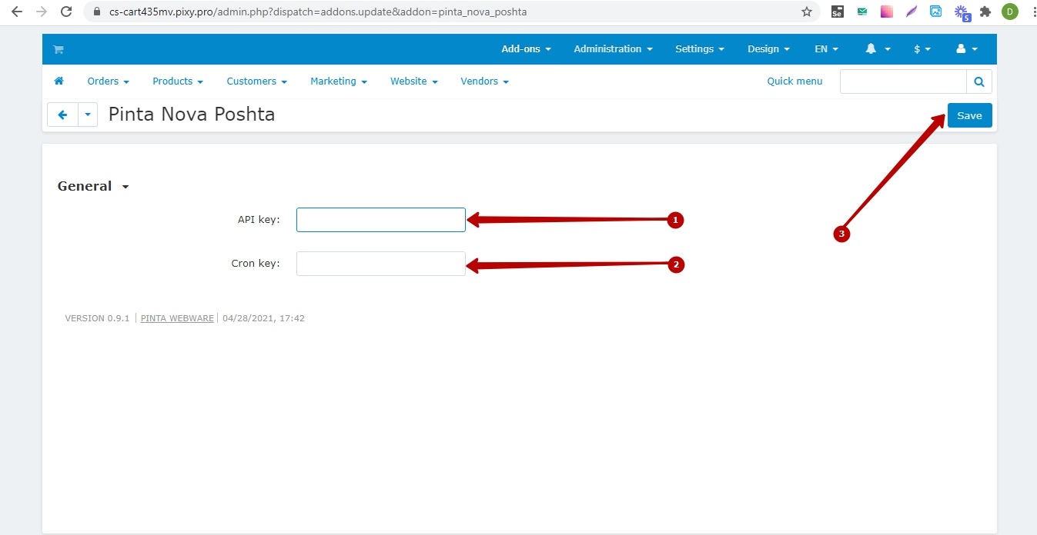Click the blue back arrow button

point(62,115)
